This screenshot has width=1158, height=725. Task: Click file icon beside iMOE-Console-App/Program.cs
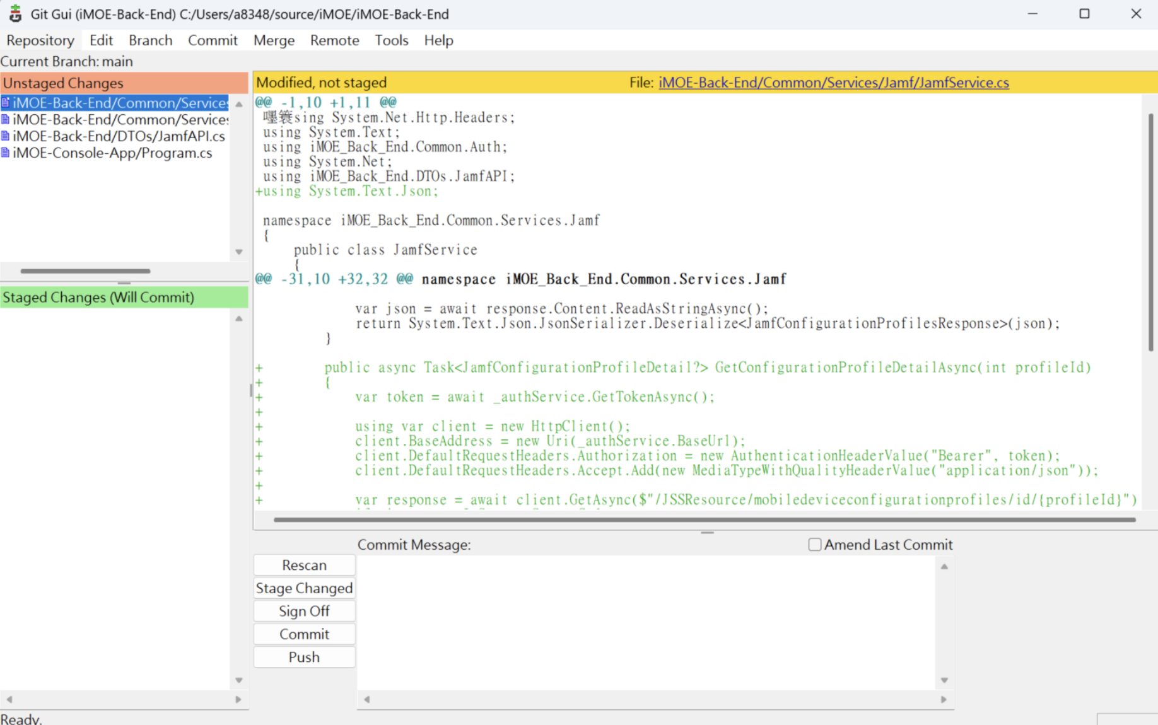[x=6, y=153]
